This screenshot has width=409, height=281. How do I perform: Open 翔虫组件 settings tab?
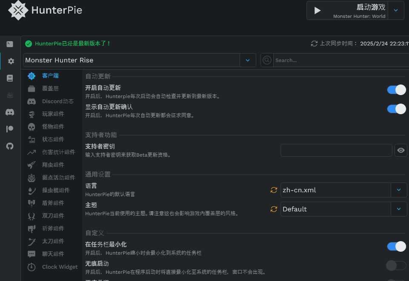pos(51,165)
